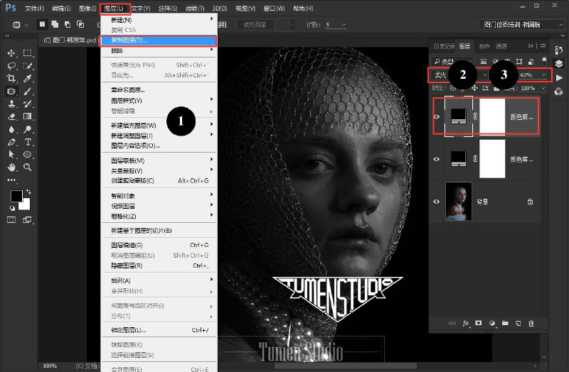The height and width of the screenshot is (372, 569).
Task: Click the layer style fx icon
Action: (x=466, y=323)
